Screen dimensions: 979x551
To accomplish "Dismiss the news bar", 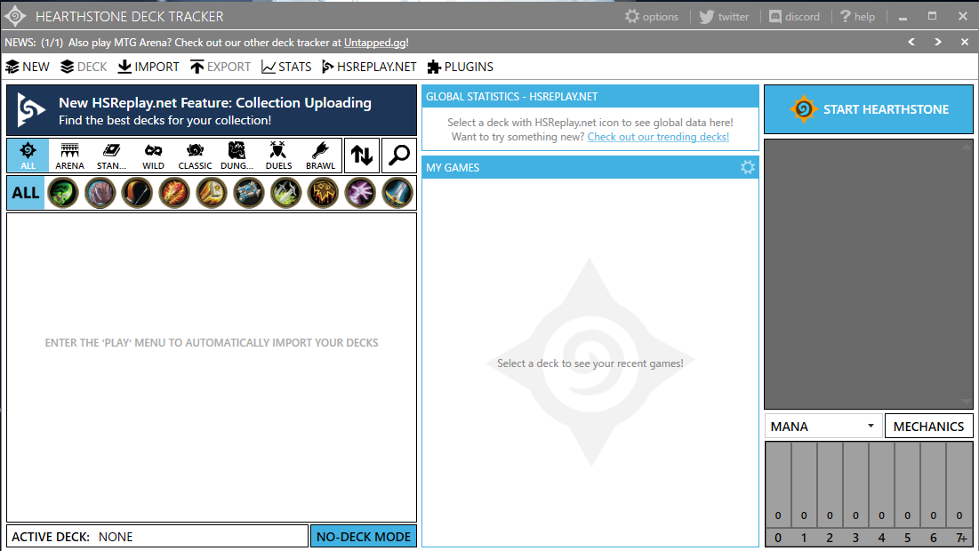I will pos(965,42).
